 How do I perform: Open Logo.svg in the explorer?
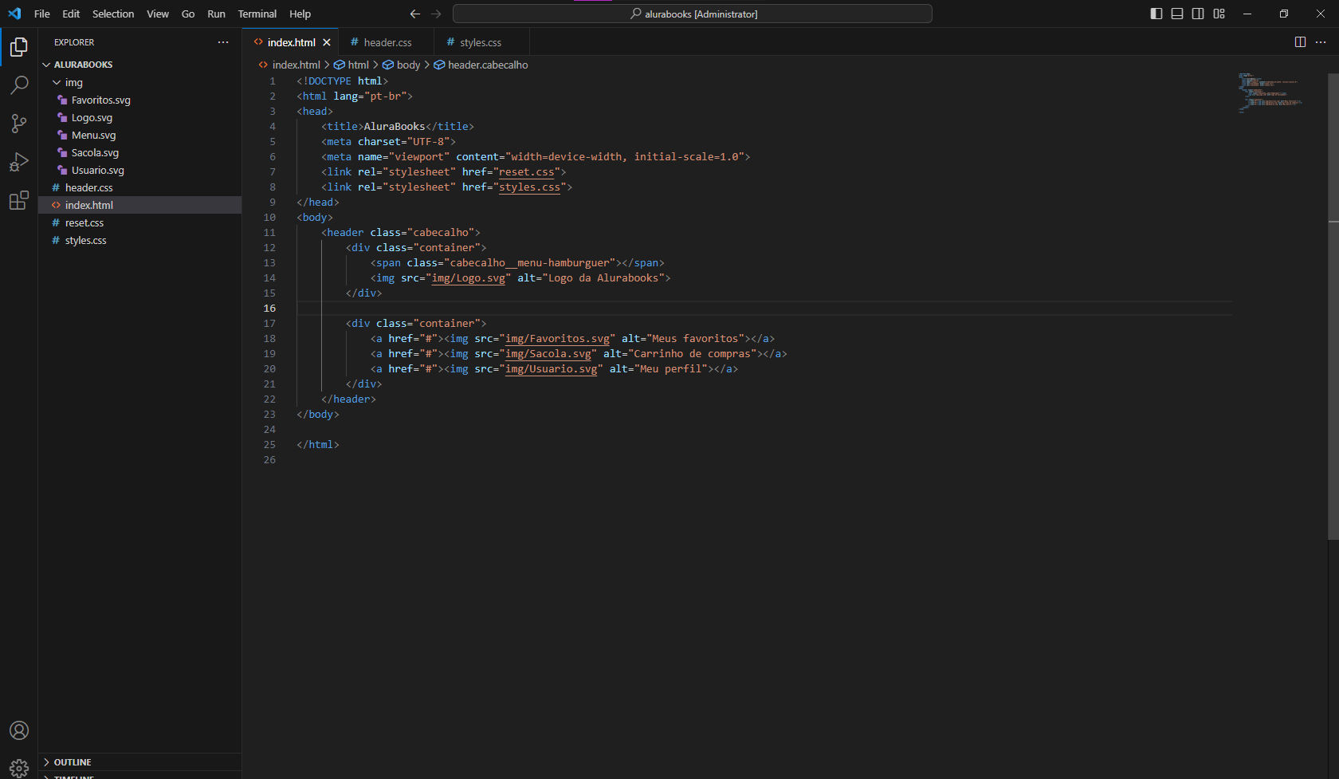140,117
